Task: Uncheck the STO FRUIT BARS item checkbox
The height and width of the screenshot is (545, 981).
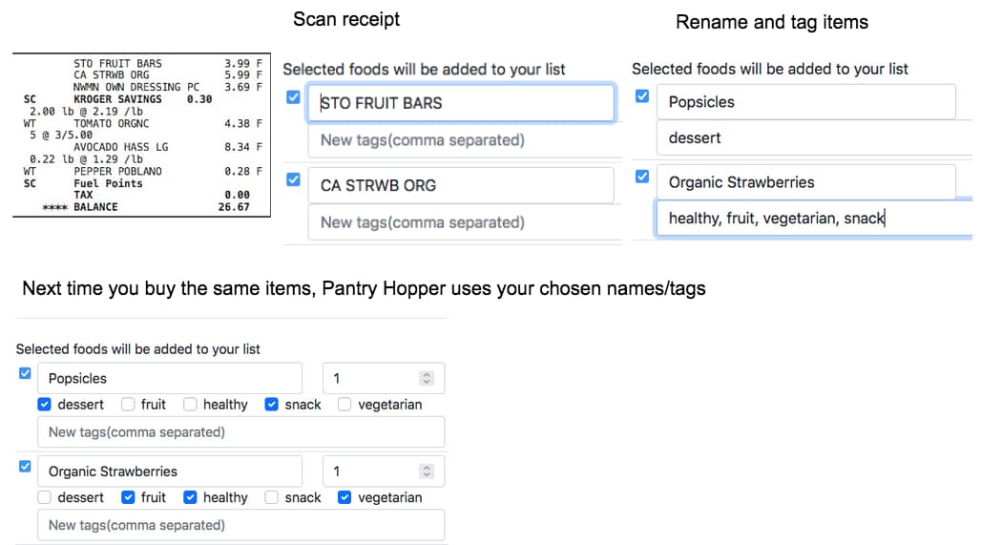Action: pyautogui.click(x=293, y=97)
